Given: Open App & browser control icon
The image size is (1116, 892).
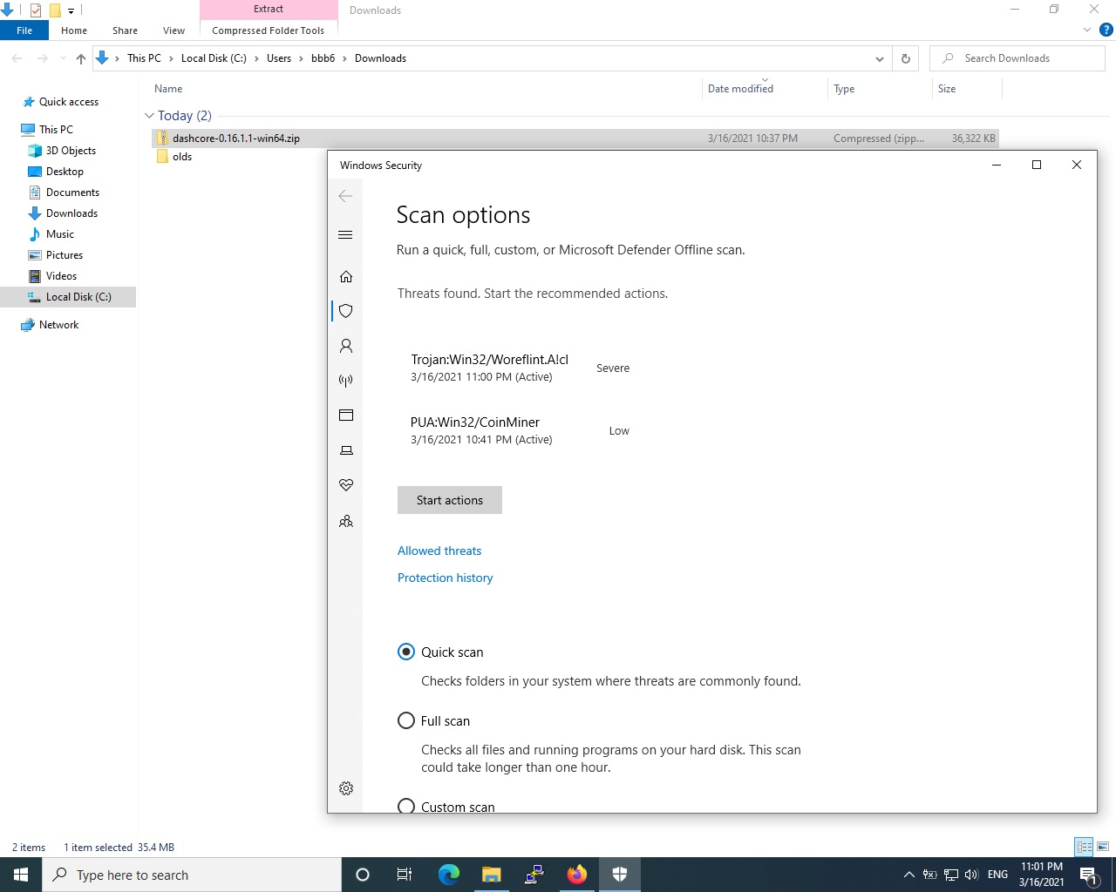Looking at the screenshot, I should [x=346, y=416].
